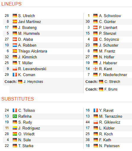Image resolution: width=132 pixels, height=151 pixels.
Task: Click the LINEUPS section heading
Action: (12, 4)
